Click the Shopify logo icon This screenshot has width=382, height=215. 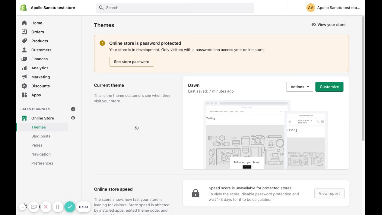pyautogui.click(x=24, y=7)
